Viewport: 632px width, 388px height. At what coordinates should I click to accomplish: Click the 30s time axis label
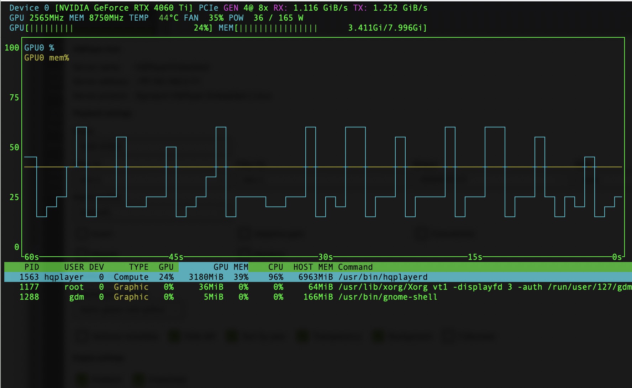[326, 257]
